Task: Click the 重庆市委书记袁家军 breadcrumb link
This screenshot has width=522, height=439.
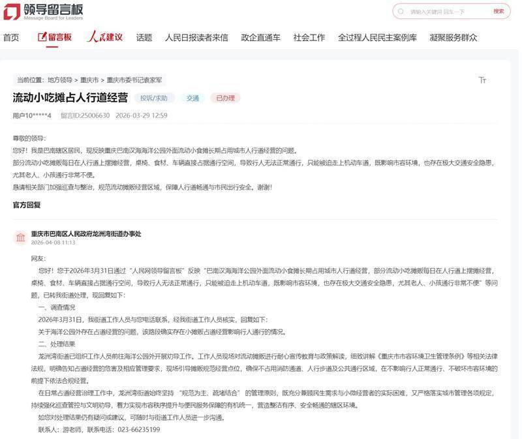Action: point(135,80)
